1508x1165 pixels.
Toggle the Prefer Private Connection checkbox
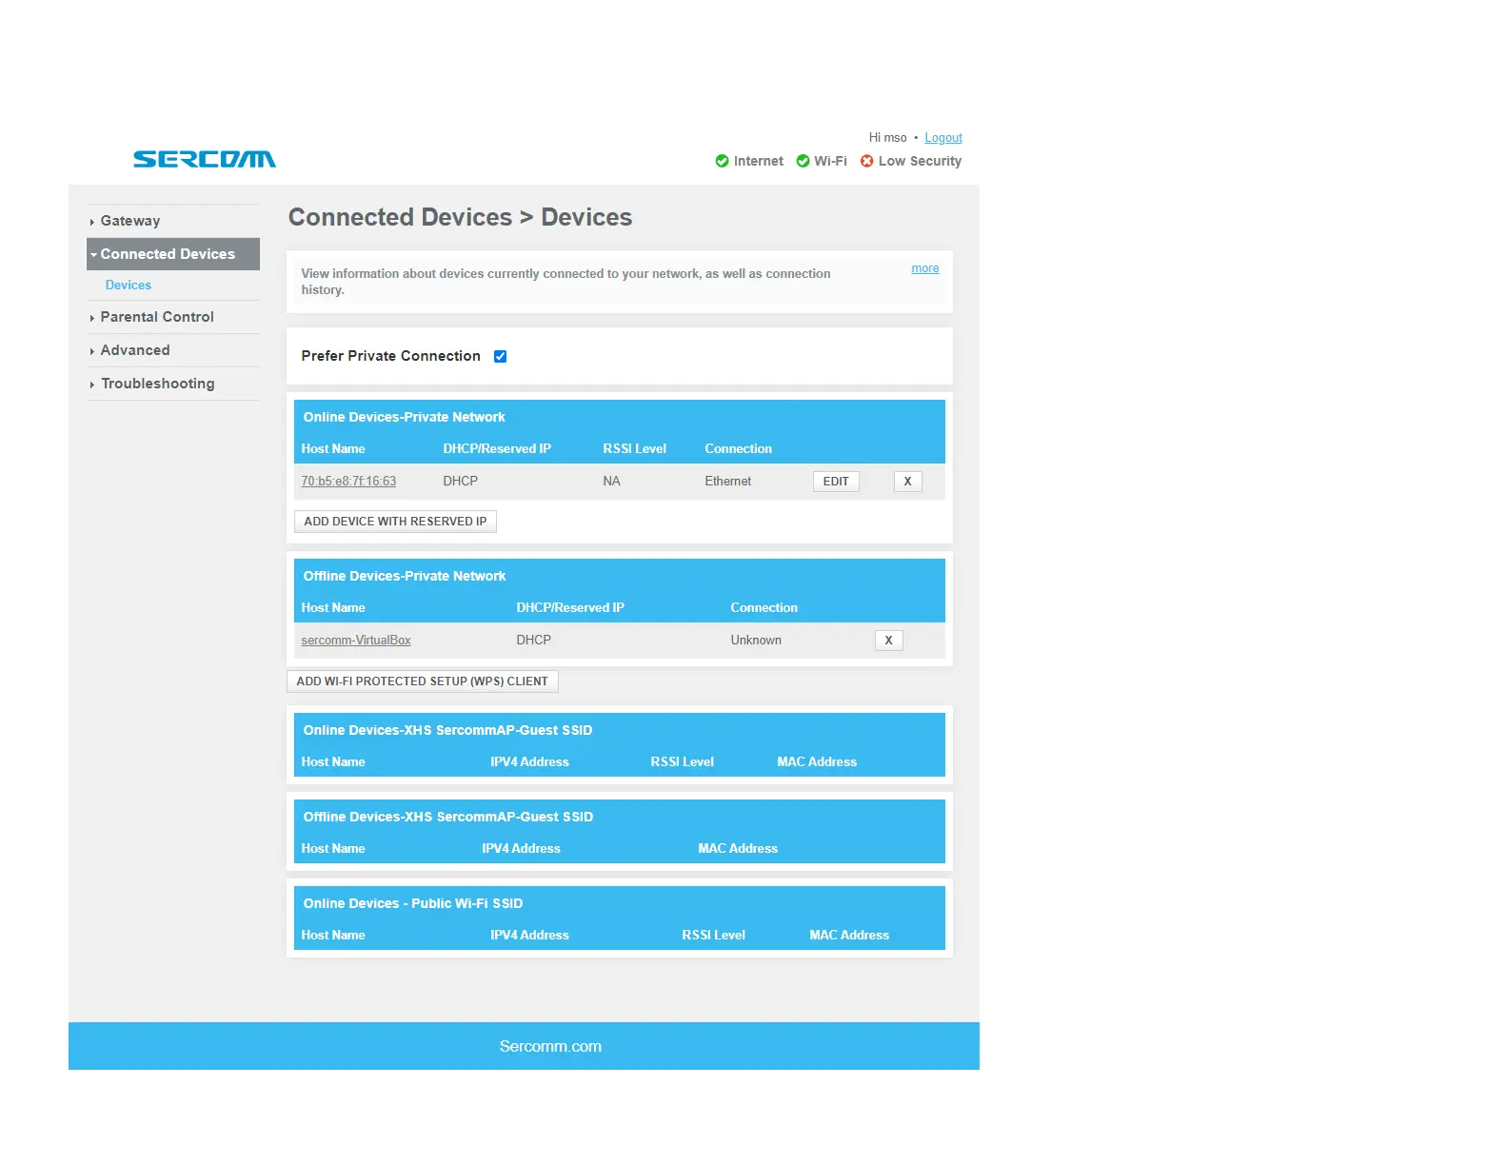point(500,356)
